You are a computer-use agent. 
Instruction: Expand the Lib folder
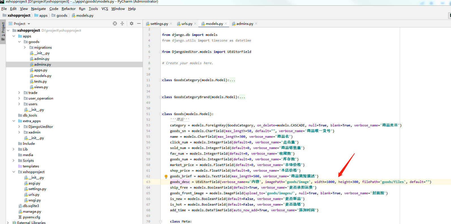(x=14, y=149)
